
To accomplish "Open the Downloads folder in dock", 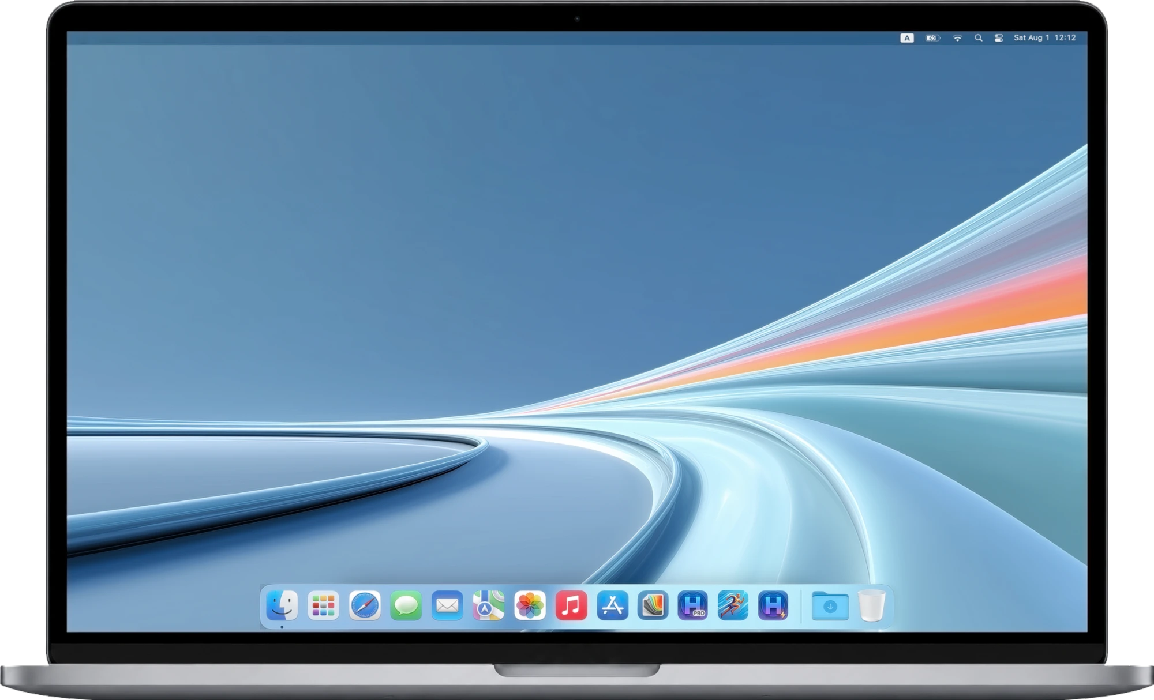I will [830, 605].
